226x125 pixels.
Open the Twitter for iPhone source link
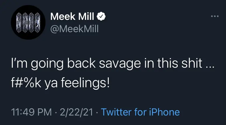(x=140, y=112)
